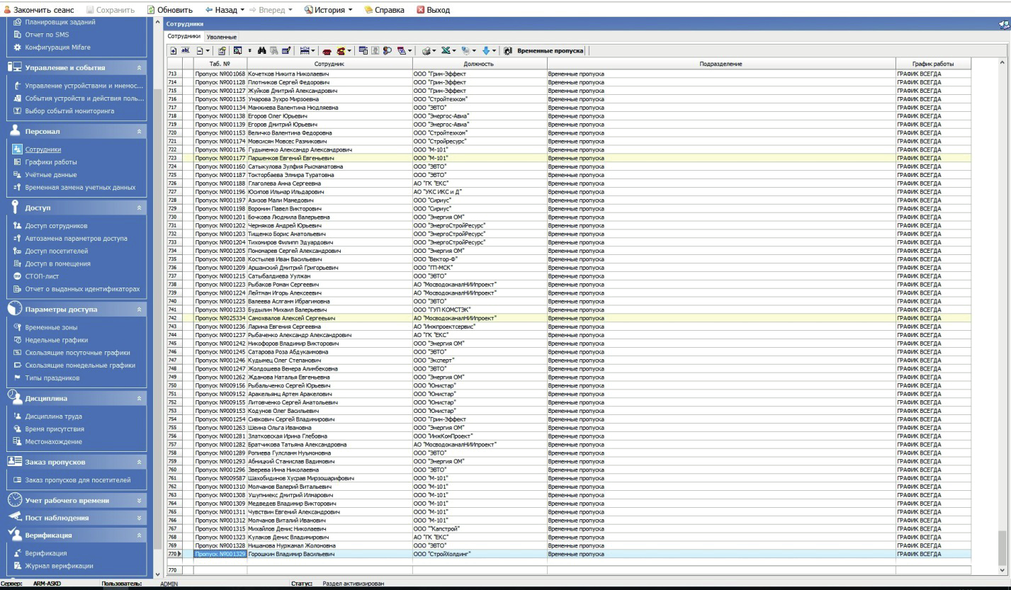Image resolution: width=1011 pixels, height=590 pixels.
Task: Open the Назад dropdown arrow
Action: click(242, 10)
